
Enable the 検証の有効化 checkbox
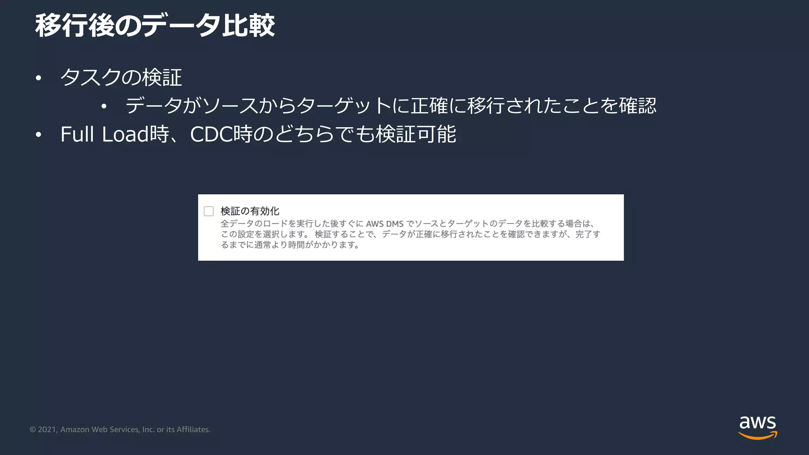pos(209,211)
